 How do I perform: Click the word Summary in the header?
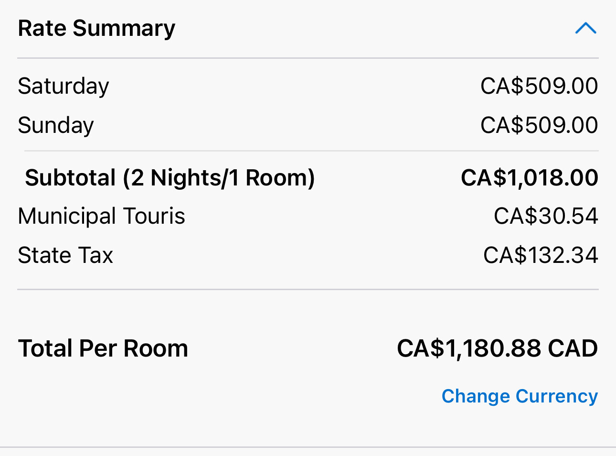coord(124,29)
